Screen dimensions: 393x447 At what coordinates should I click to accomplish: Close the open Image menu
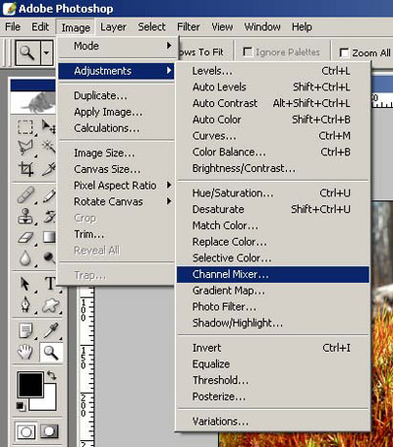pyautogui.click(x=76, y=28)
